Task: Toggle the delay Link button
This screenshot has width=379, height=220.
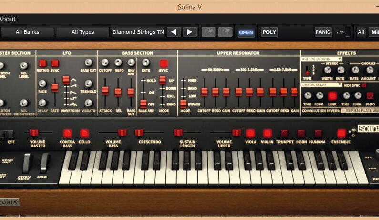Action: (332, 96)
